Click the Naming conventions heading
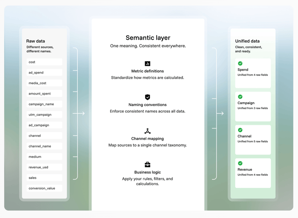 pos(147,105)
